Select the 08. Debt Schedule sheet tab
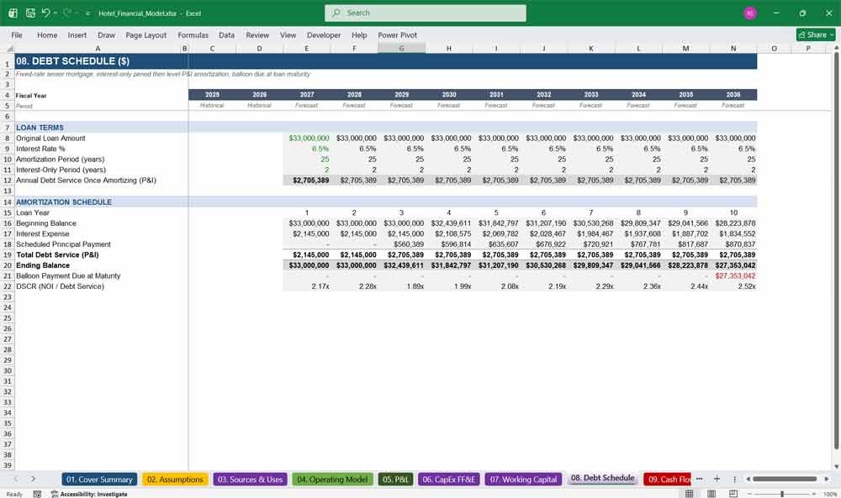Viewport: 841px width, 498px height. click(x=602, y=478)
